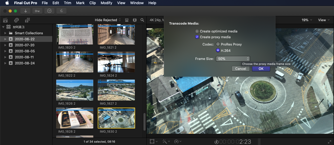Click the Smart Collections folder icon
Screen dimensions: 334x145
(x=11, y=33)
